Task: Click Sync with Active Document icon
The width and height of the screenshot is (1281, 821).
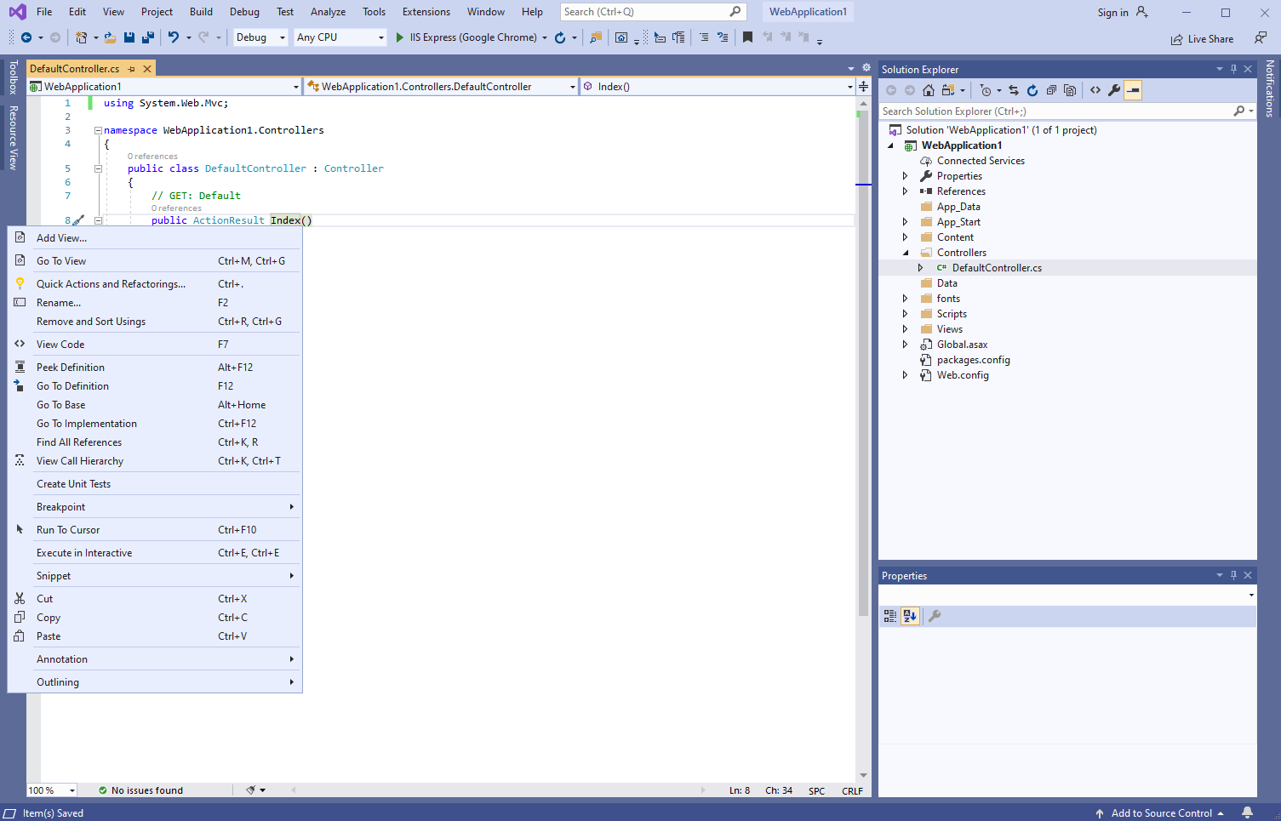Action: point(1013,90)
